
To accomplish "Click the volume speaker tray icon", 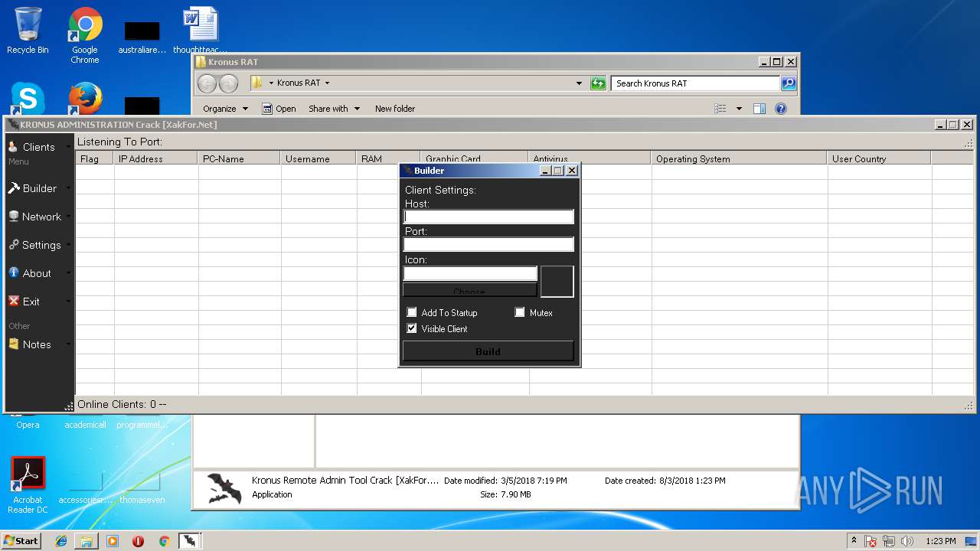I will (907, 541).
